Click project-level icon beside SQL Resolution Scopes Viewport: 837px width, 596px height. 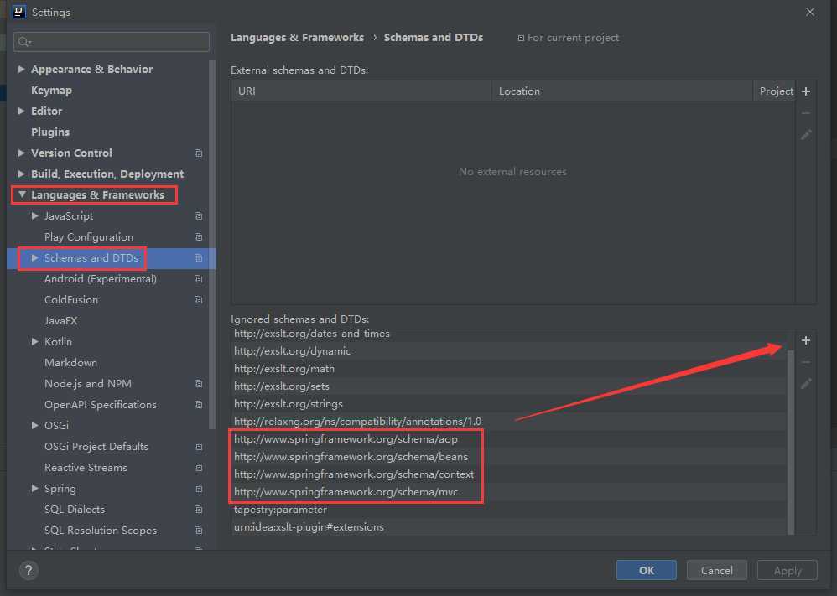[198, 531]
